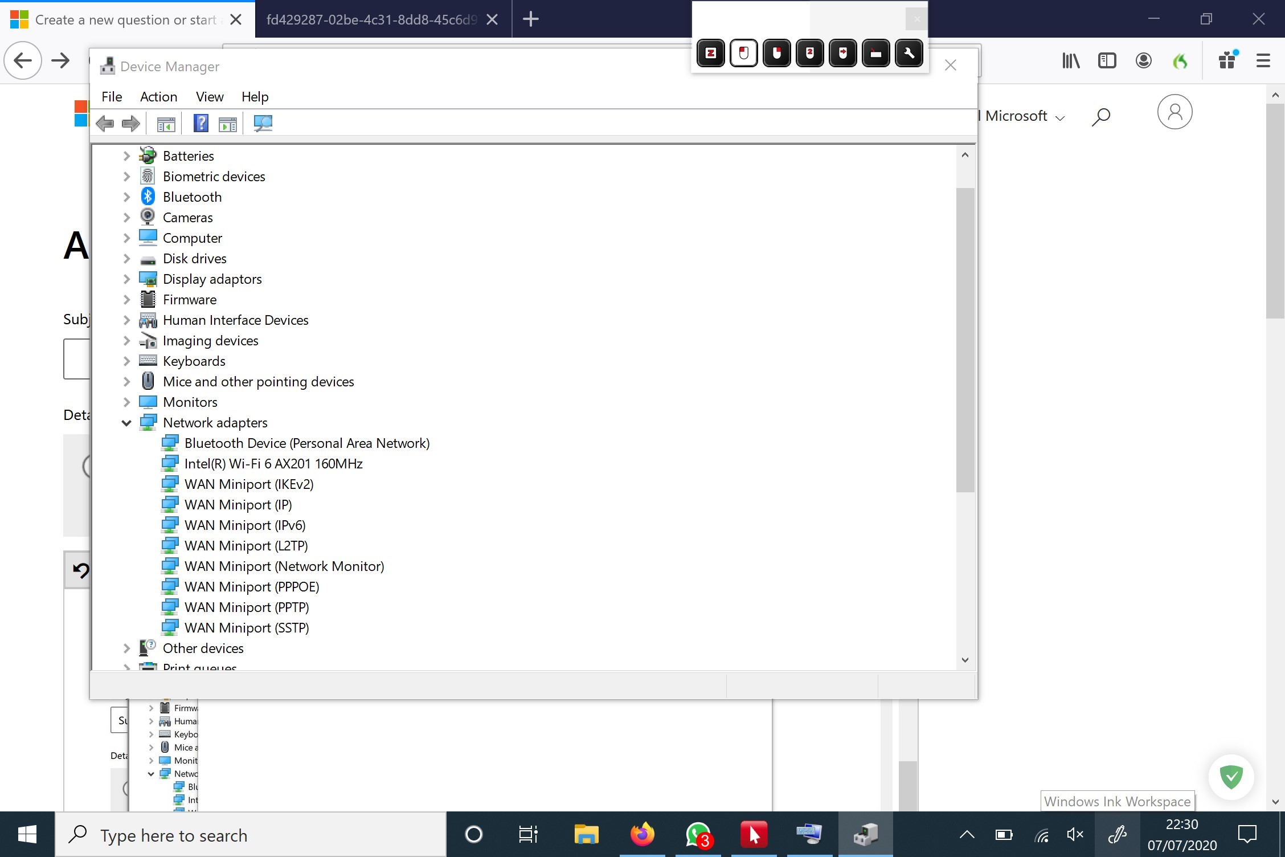
Task: Click the taskbar search box
Action: [251, 835]
